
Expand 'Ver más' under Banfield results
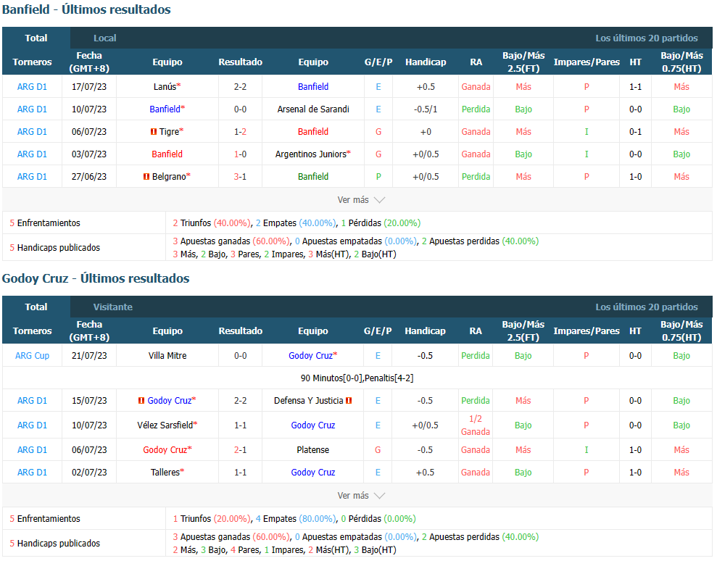(x=361, y=200)
